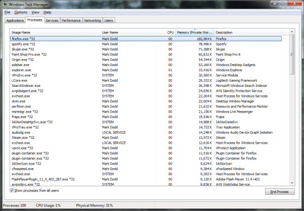This screenshot has width=304, height=211.
Task: Click the vertical scrollbar thumb
Action: pyautogui.click(x=292, y=55)
